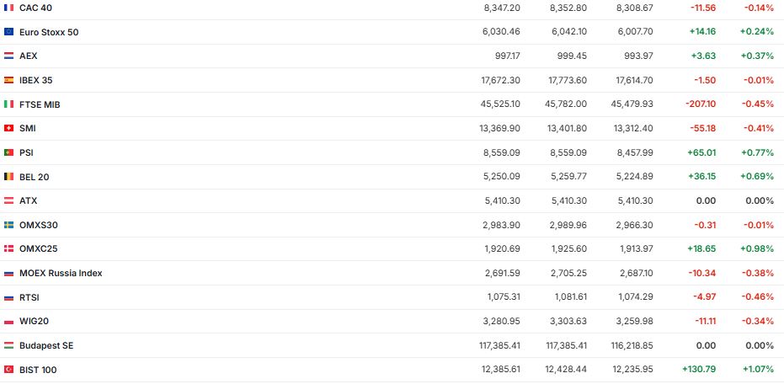This screenshot has width=784, height=384.
Task: Click the Spain flag icon beside IBEX 35
Action: click(x=8, y=80)
